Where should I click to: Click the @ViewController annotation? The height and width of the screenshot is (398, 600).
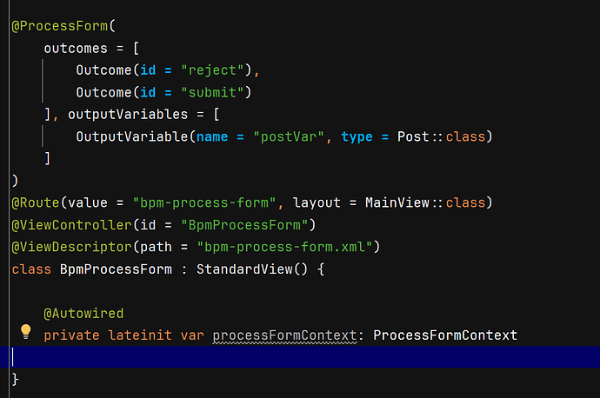pyautogui.click(x=71, y=225)
